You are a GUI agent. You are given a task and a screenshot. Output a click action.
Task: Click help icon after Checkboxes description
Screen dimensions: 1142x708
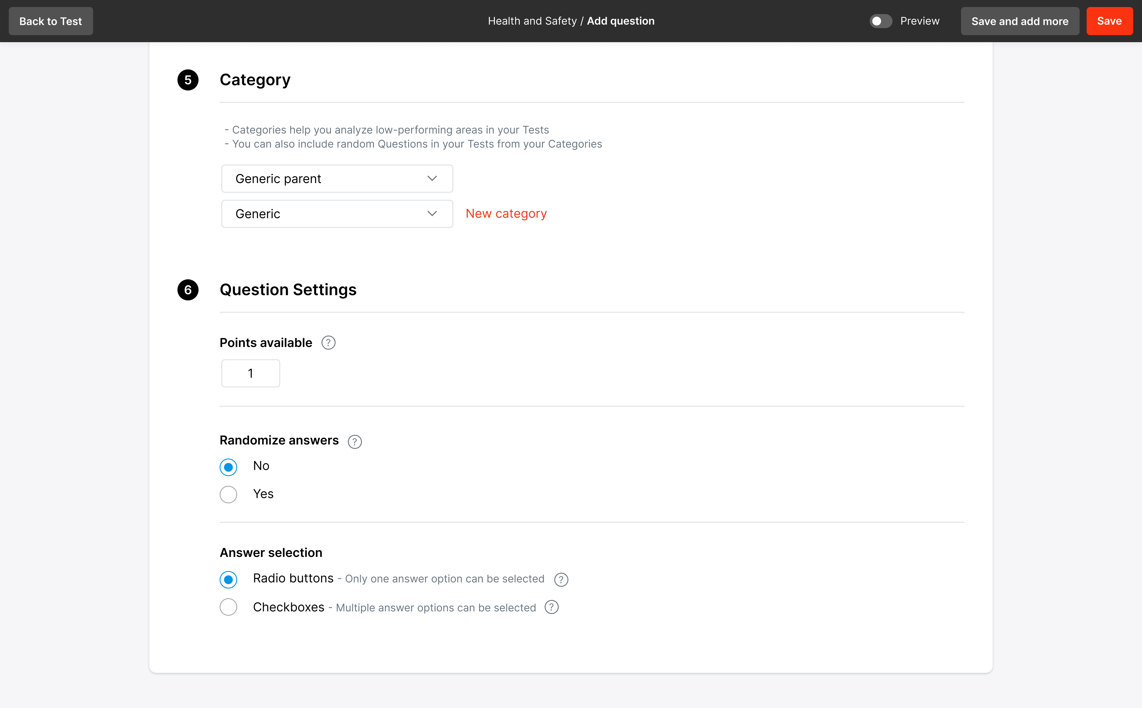(552, 607)
